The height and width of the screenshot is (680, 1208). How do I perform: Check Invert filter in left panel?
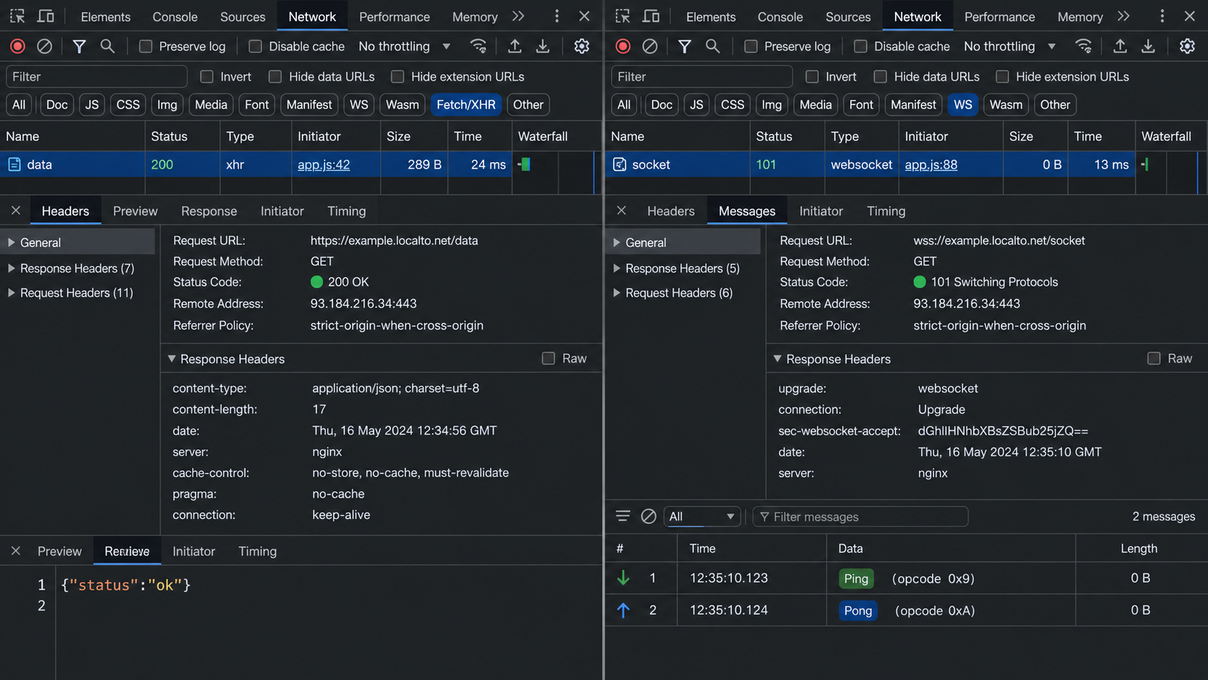[207, 77]
